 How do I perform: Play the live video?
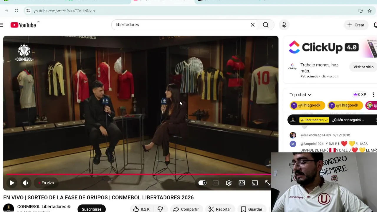[12, 183]
